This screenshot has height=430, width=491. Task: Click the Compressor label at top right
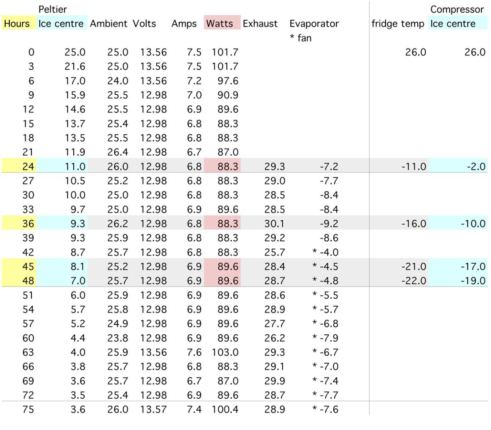point(457,9)
